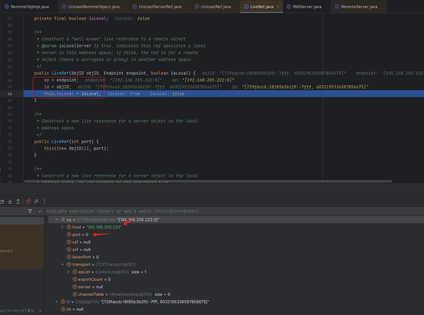Click the field icon next to id
This screenshot has width=424, height=315.
(x=63, y=302)
